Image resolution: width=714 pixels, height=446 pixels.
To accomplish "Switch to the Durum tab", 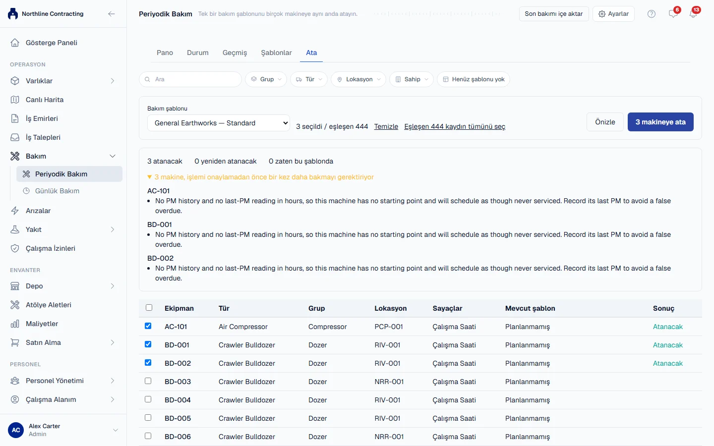I will pos(198,53).
